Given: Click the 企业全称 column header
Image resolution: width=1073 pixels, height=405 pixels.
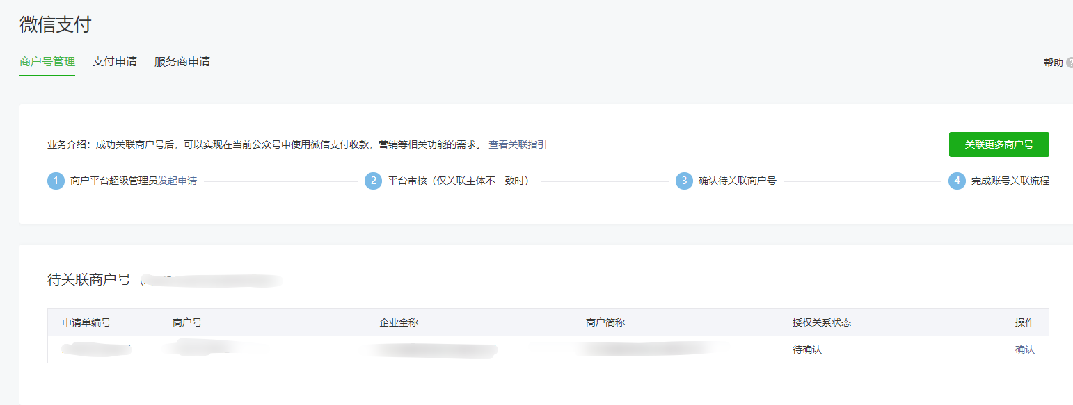Looking at the screenshot, I should (399, 323).
